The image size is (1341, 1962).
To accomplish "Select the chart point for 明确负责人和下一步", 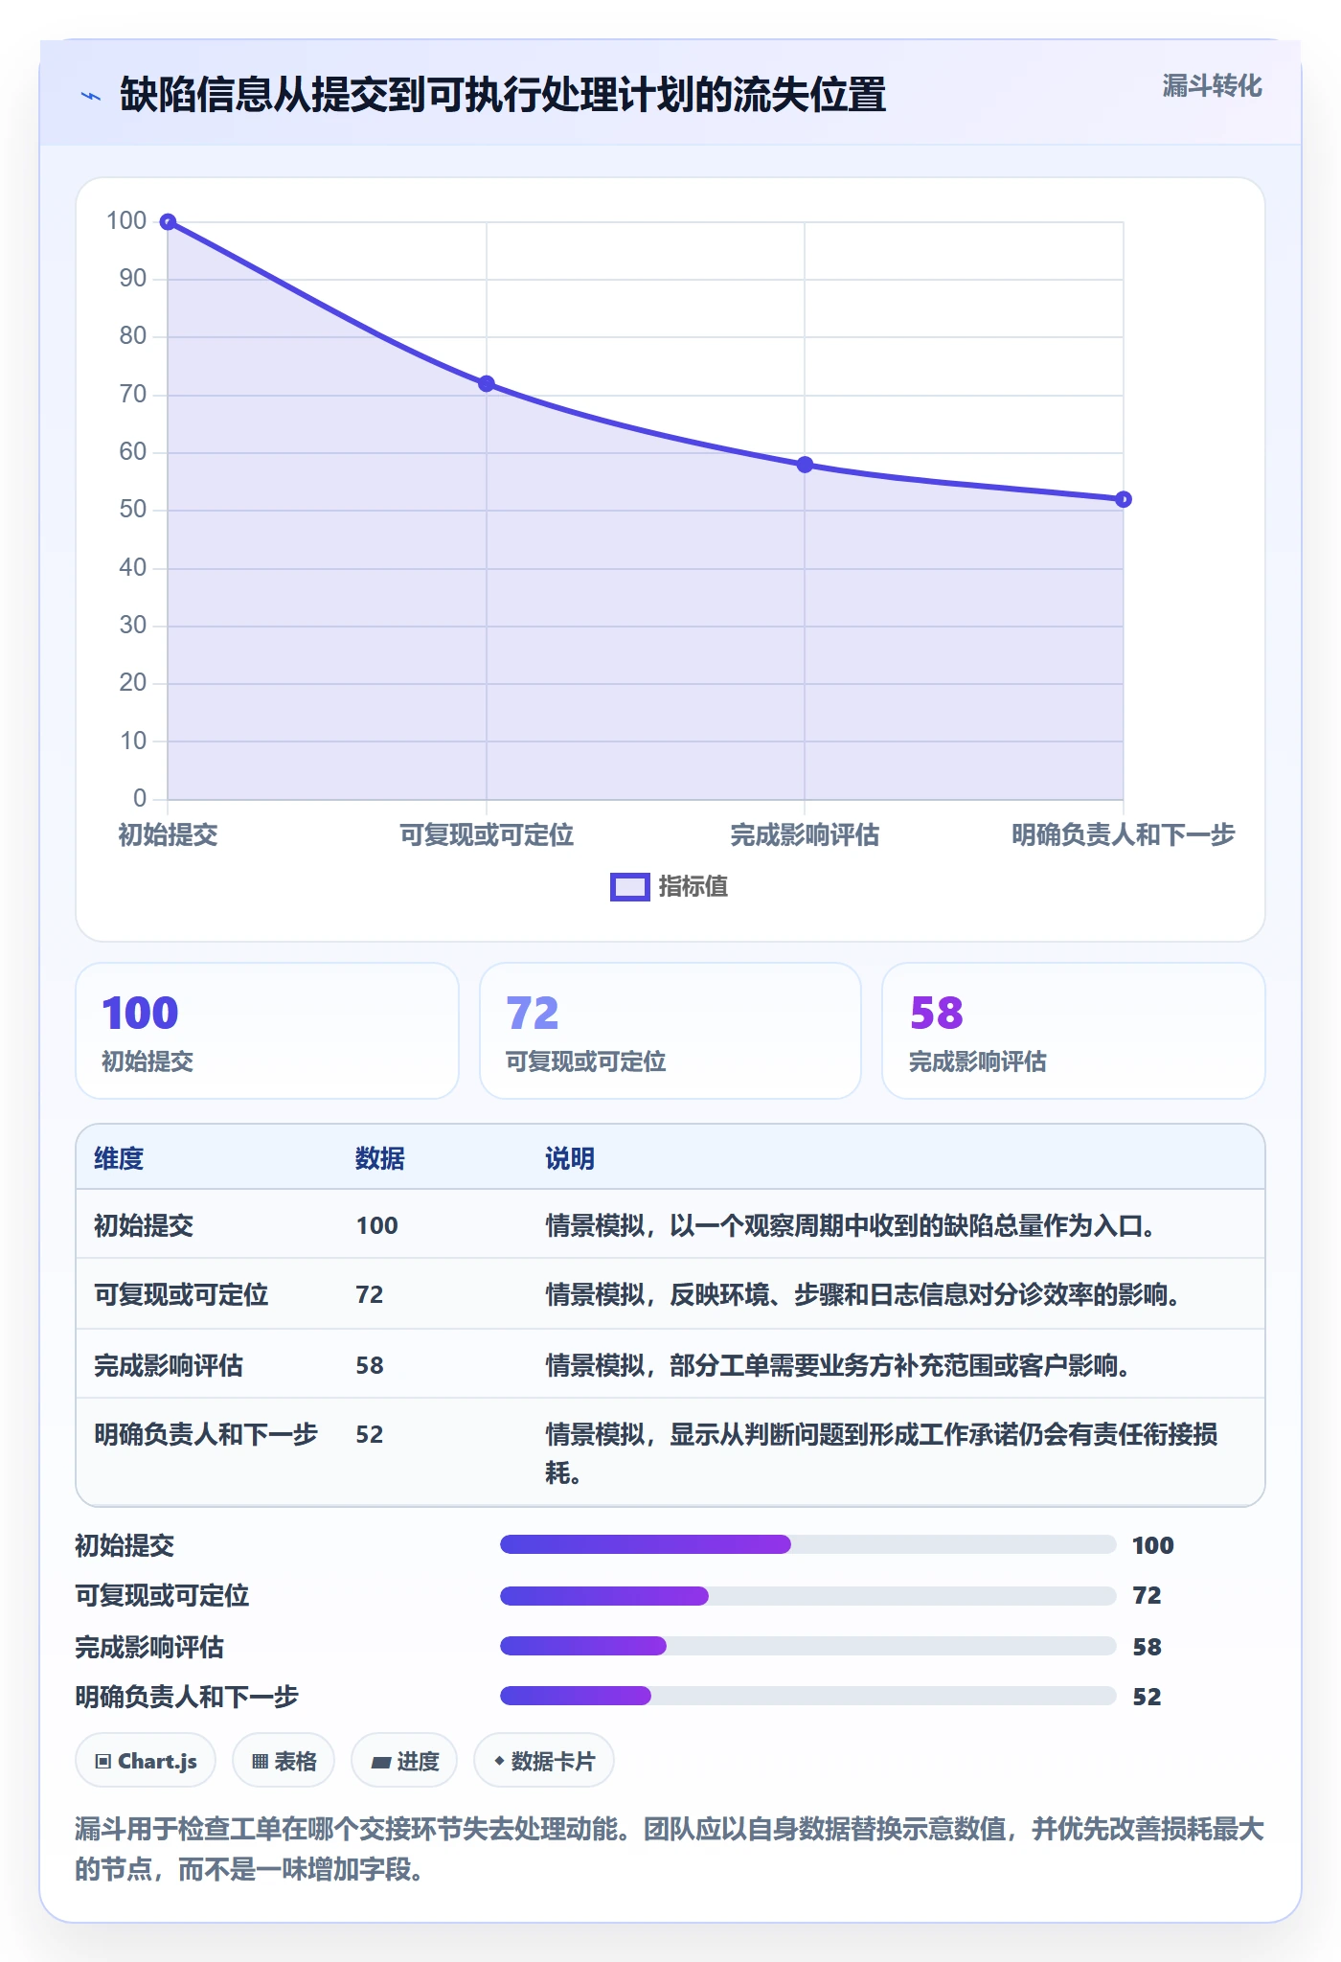I will (1124, 499).
